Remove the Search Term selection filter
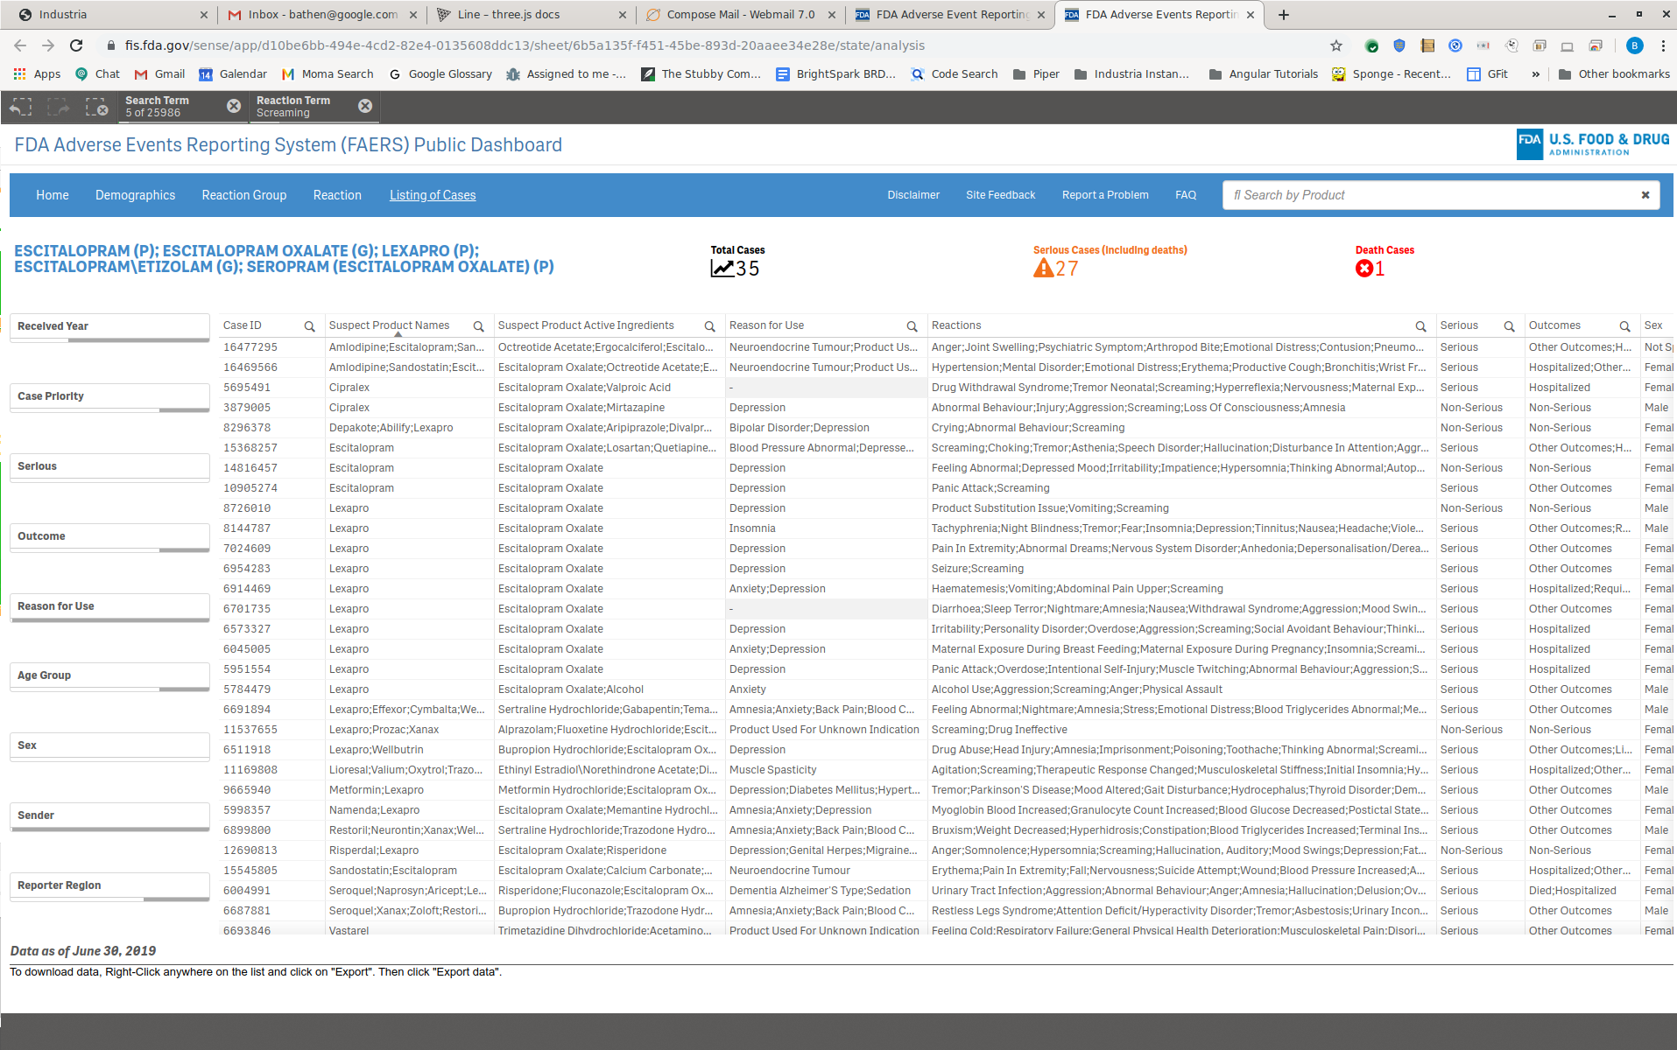The height and width of the screenshot is (1050, 1677). pos(234,106)
